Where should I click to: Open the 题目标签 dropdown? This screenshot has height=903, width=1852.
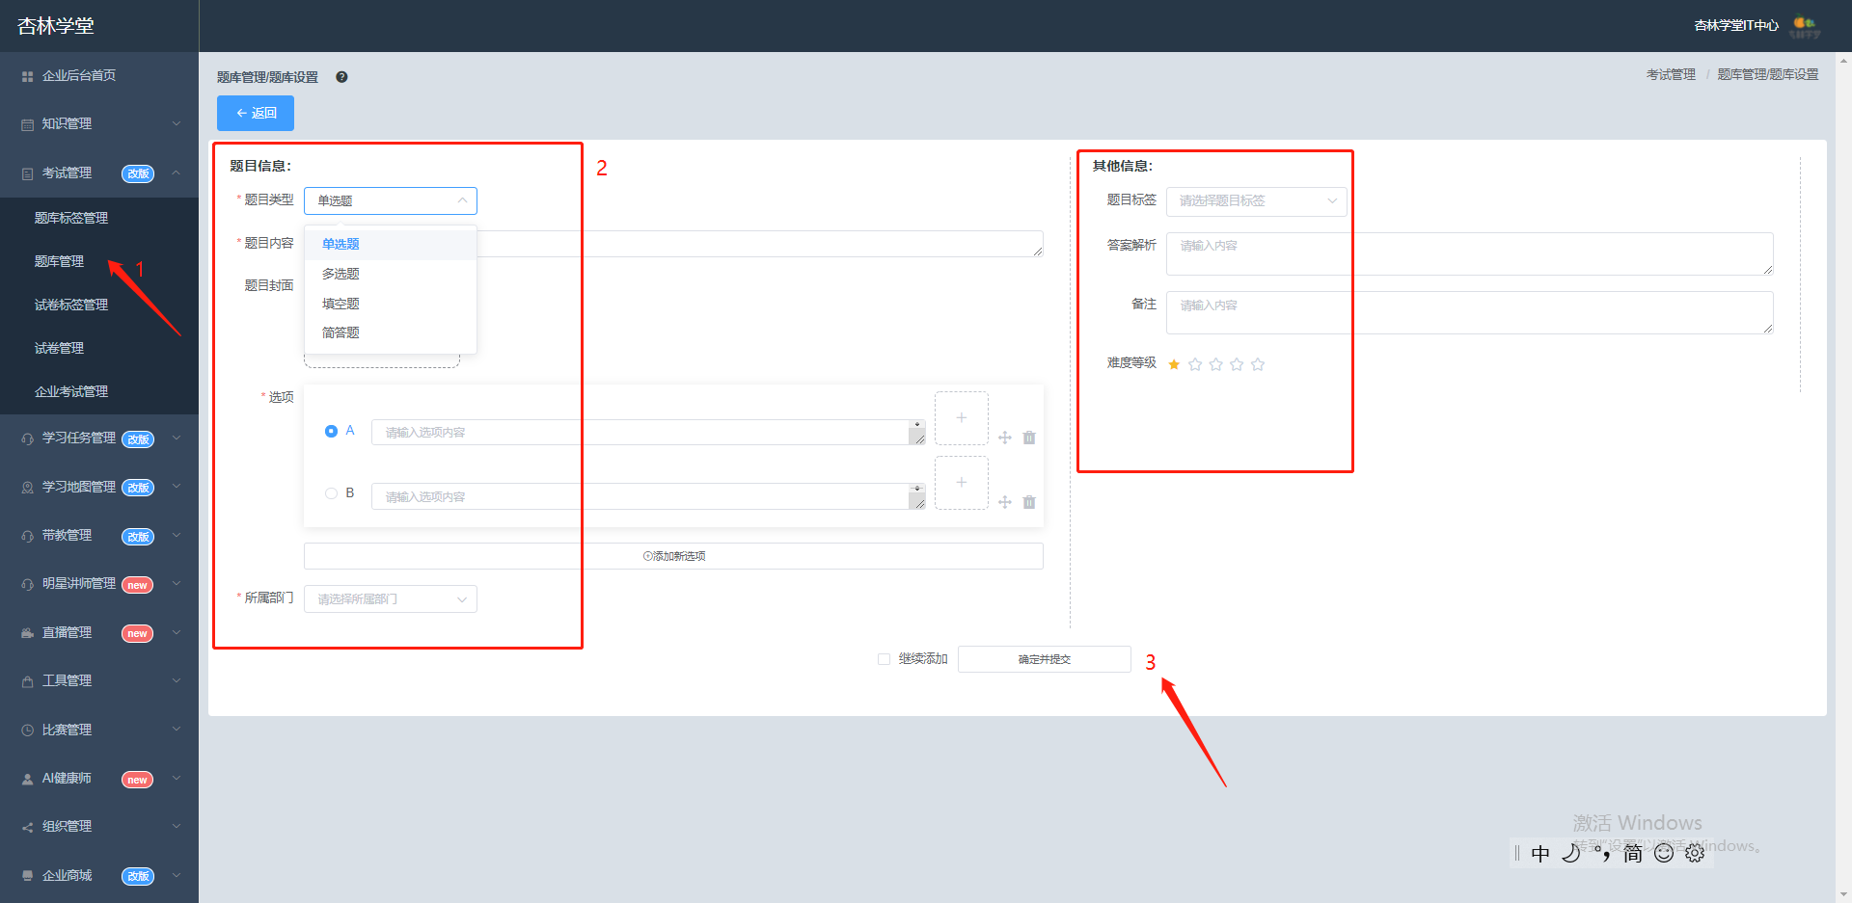[1257, 201]
